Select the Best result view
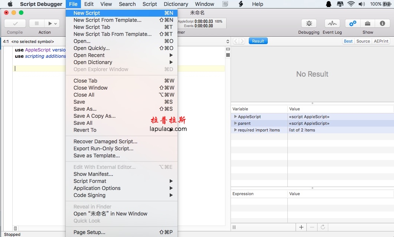 pyautogui.click(x=348, y=41)
